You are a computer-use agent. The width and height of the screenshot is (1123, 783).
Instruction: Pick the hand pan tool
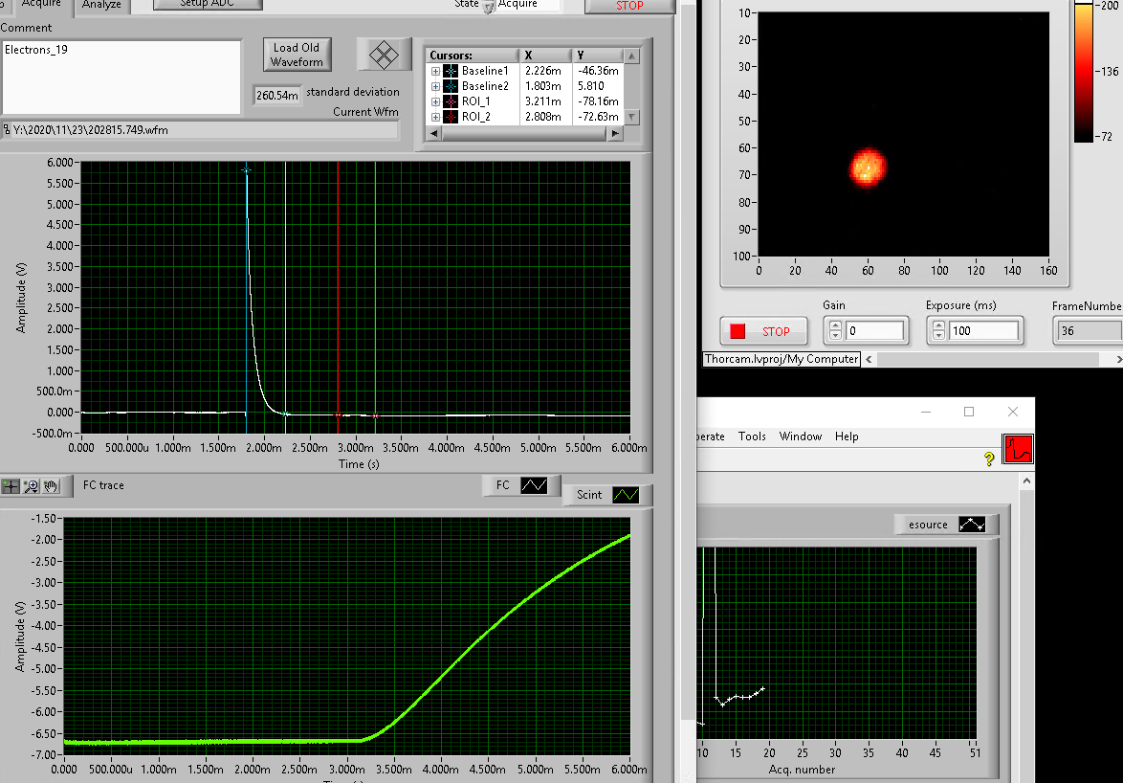51,486
